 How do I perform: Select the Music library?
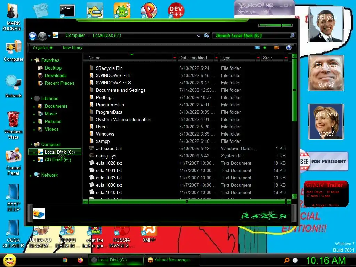[x=51, y=114]
